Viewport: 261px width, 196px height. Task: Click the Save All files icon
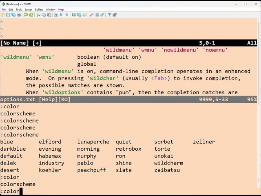coord(13,15)
